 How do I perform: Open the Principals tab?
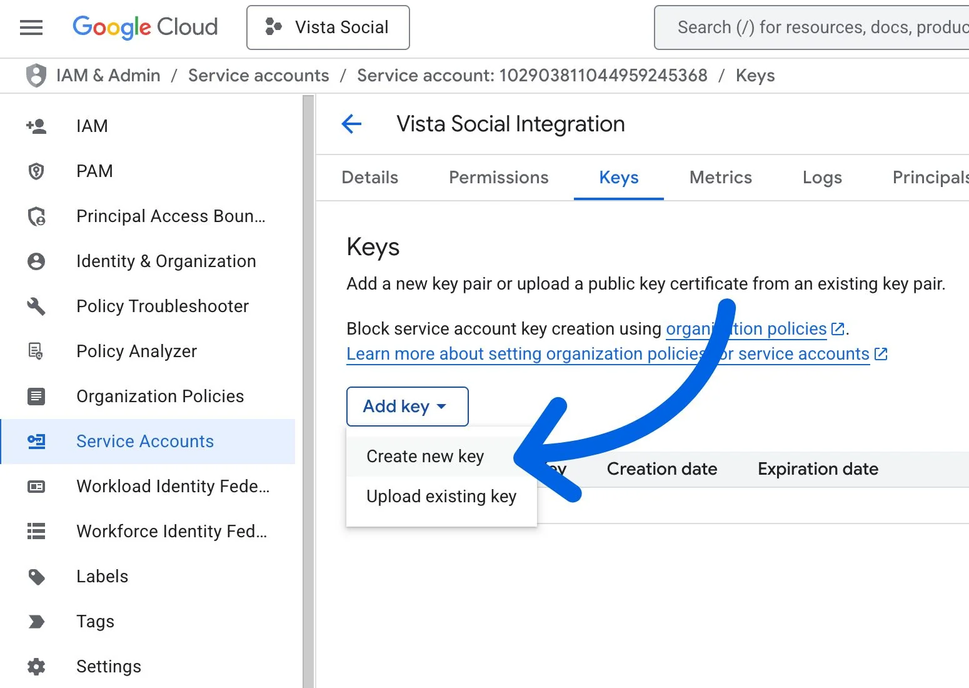point(931,178)
